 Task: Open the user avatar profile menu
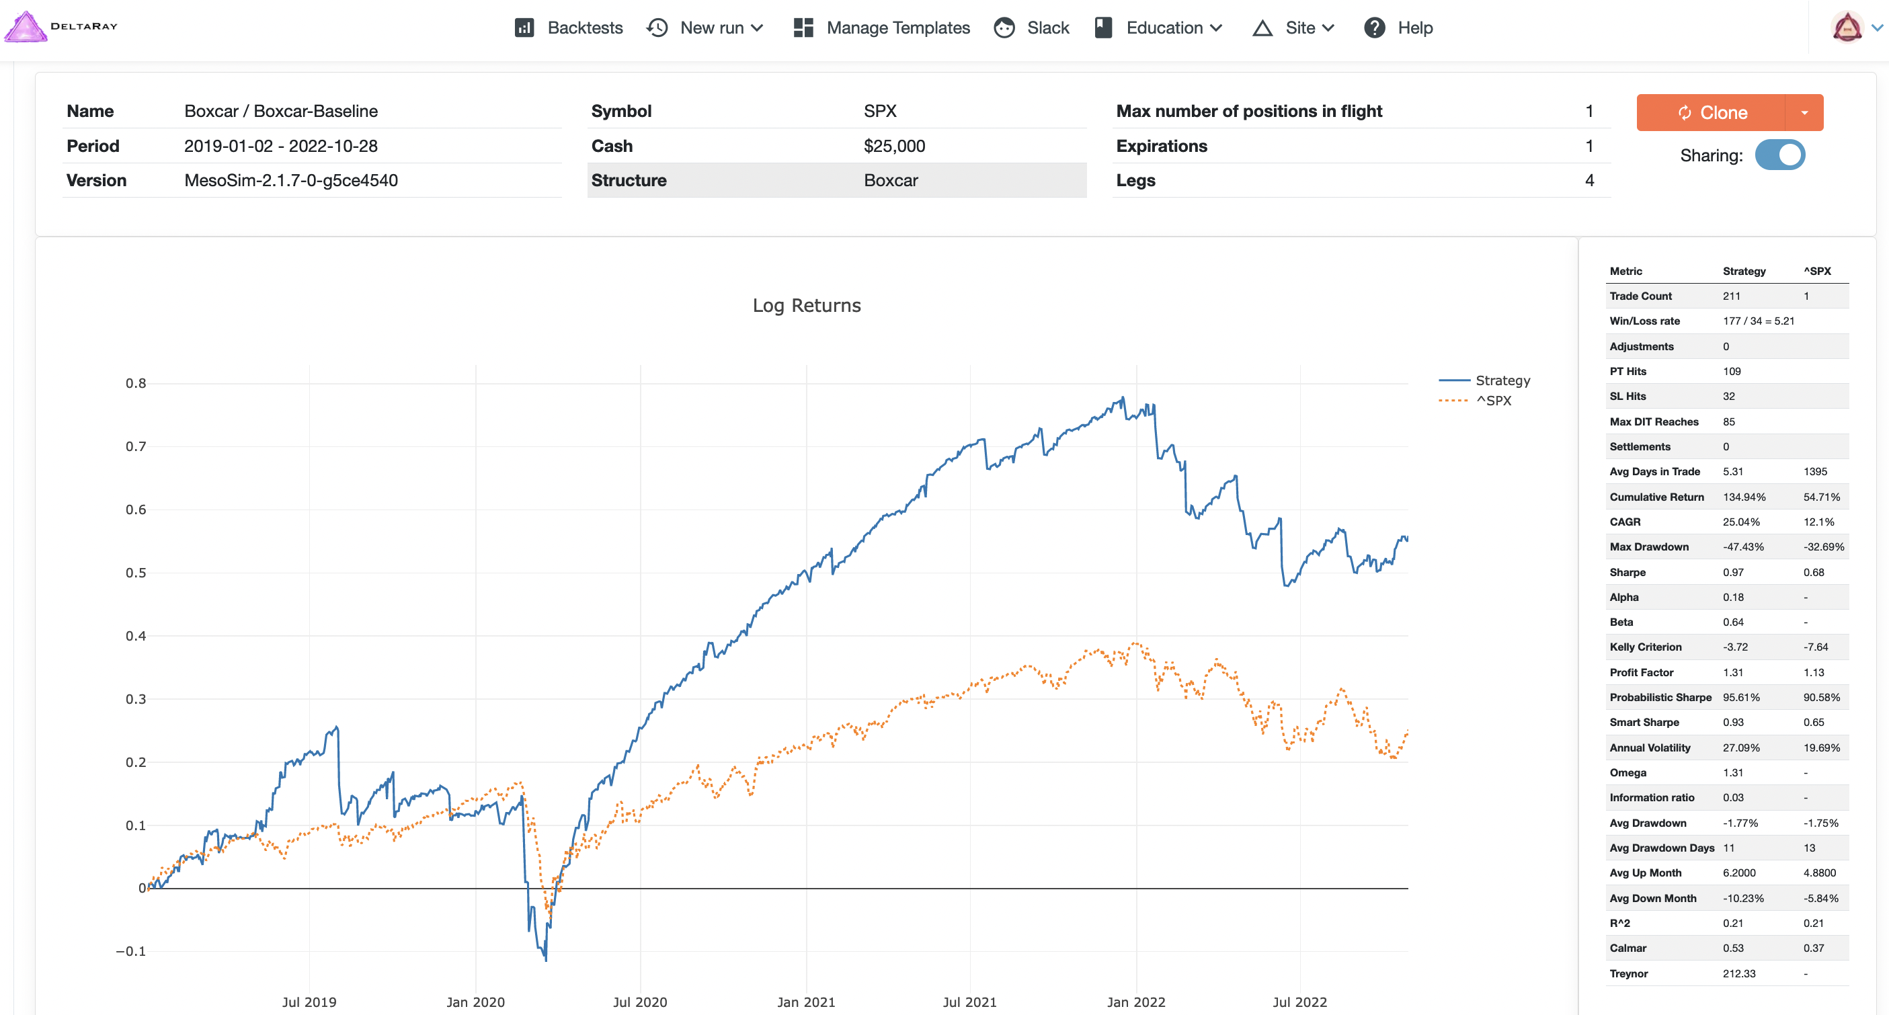1848,28
